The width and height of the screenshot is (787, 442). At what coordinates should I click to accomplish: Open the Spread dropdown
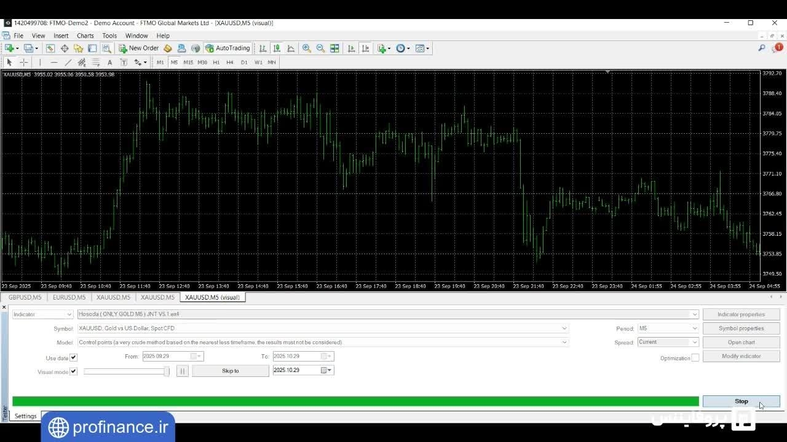[x=695, y=343]
